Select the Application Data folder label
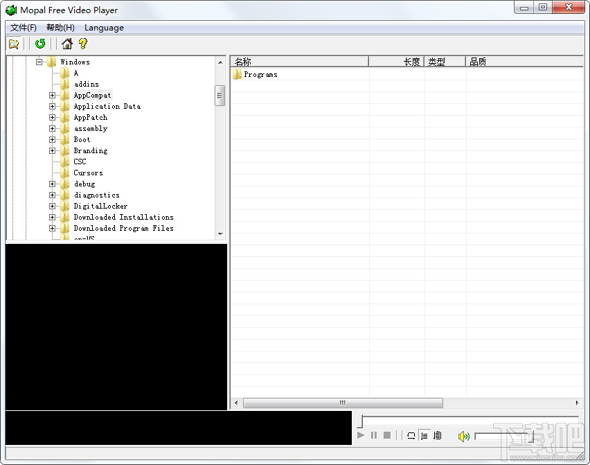Screen dimensions: 590x465 pyautogui.click(x=107, y=106)
